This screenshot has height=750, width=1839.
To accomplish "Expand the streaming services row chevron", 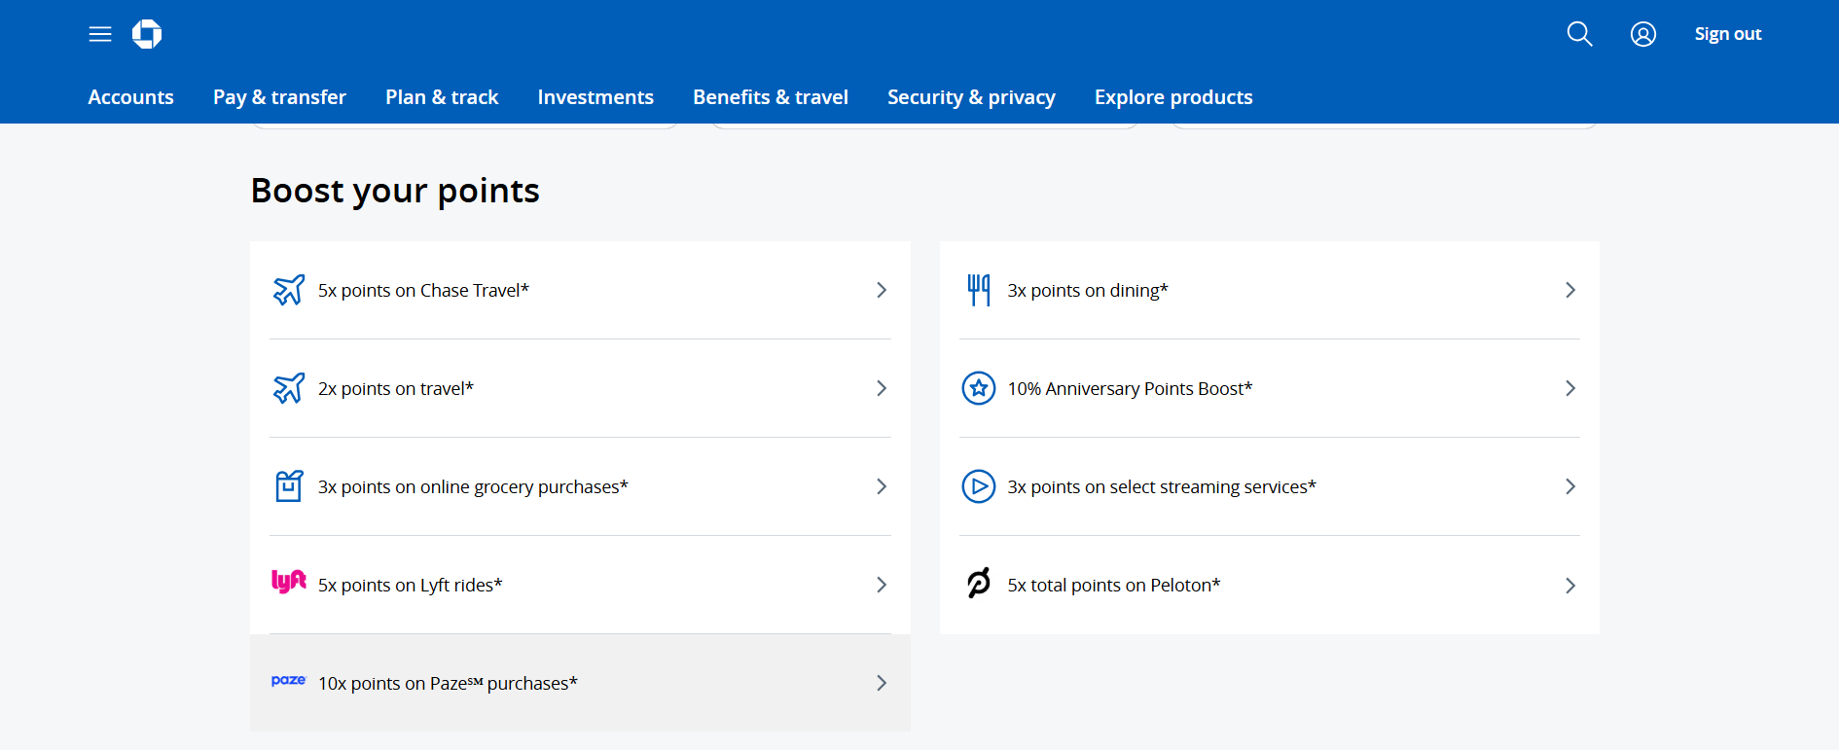I will [x=1570, y=486].
